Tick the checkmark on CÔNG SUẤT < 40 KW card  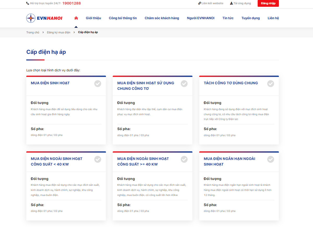pos(98,159)
